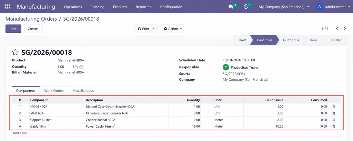Star the SG/2026/00018 order as favorite
The width and height of the screenshot is (353, 141).
coord(15,52)
